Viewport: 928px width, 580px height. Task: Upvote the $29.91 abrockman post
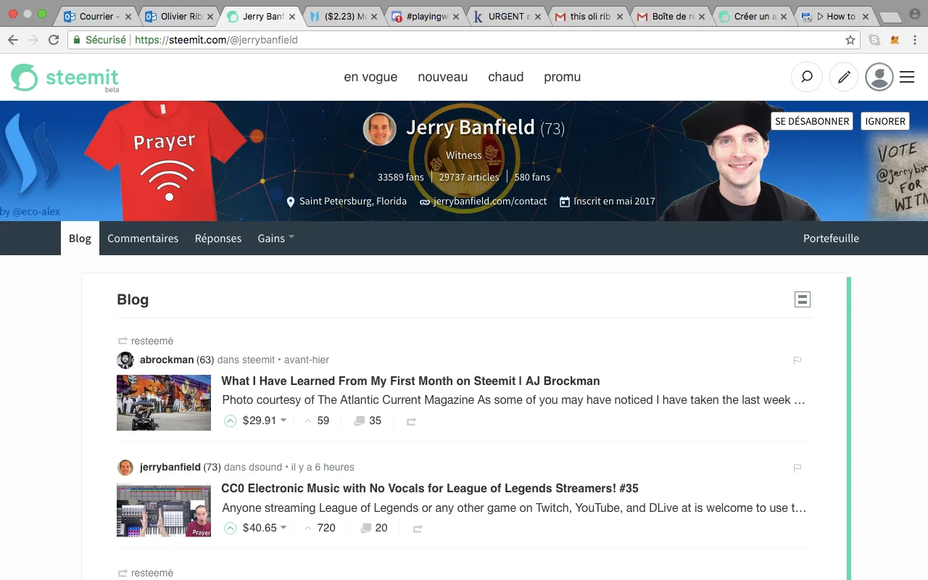[230, 420]
